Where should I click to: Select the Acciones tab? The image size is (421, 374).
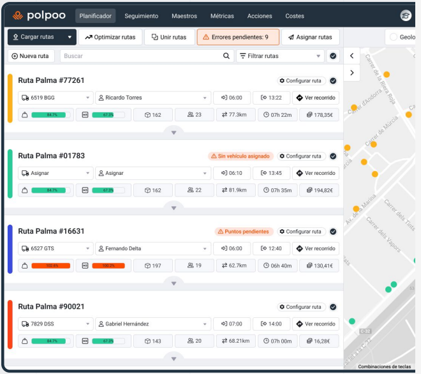tap(260, 16)
